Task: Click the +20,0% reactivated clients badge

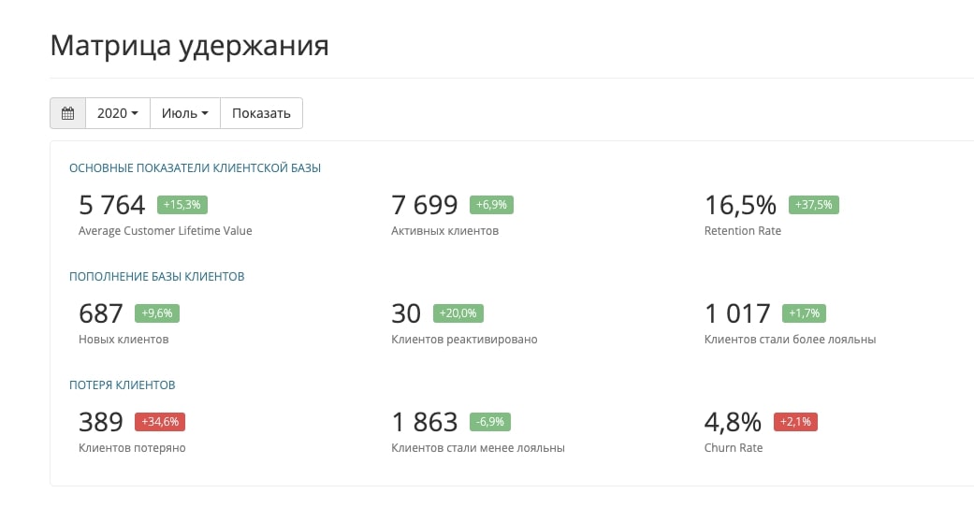Action: tap(457, 313)
